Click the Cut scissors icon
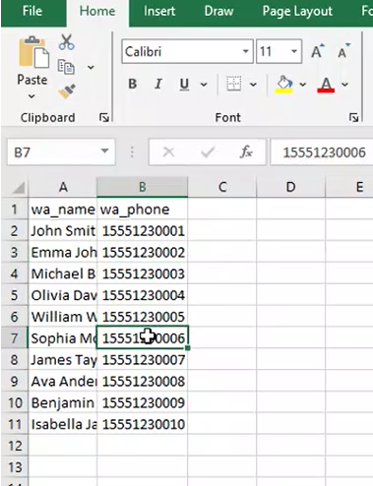 coord(67,42)
